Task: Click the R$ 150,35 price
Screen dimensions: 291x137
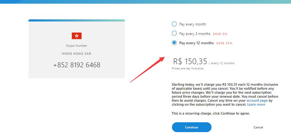Action: coord(190,61)
